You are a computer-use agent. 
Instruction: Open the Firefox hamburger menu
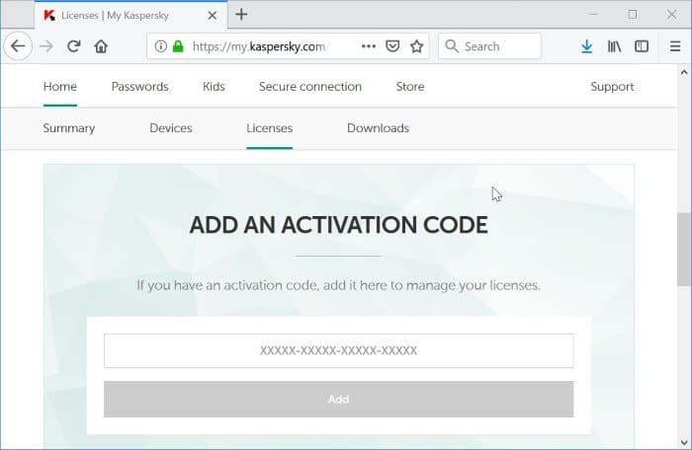[675, 46]
